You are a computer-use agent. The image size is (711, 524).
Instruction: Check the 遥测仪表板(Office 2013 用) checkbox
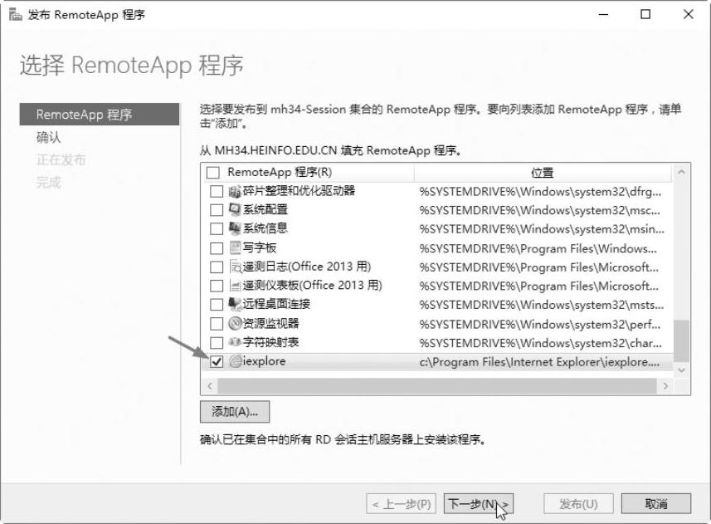(217, 286)
